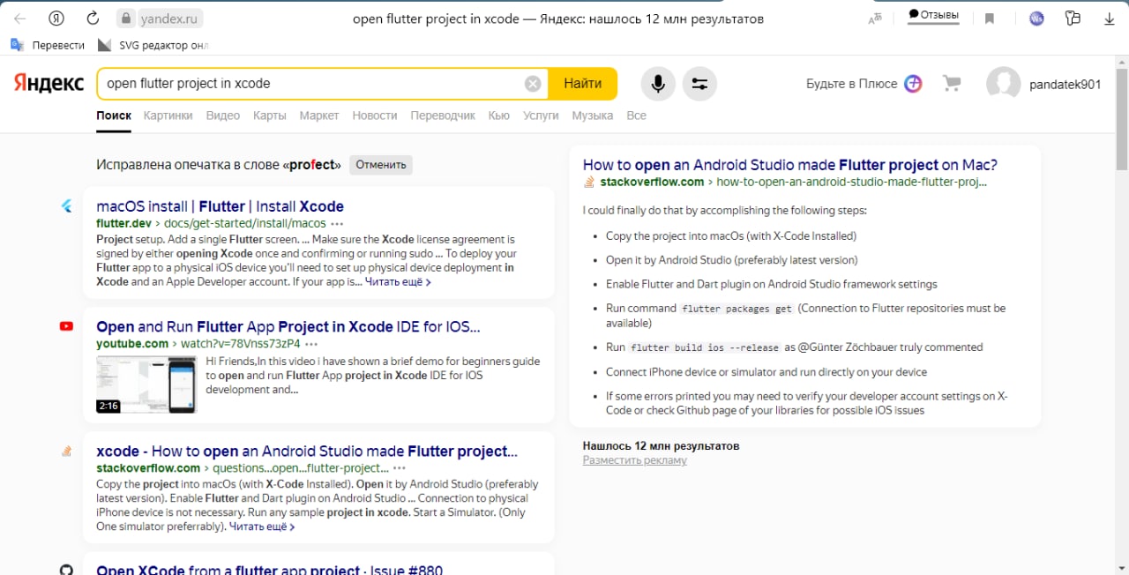Click the Yandex Plus colorful circle icon
The width and height of the screenshot is (1129, 575).
tap(914, 84)
